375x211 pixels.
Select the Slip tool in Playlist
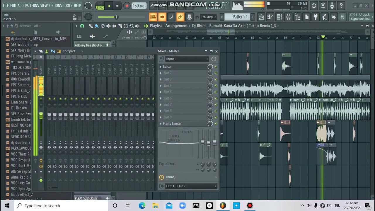click(114, 26)
